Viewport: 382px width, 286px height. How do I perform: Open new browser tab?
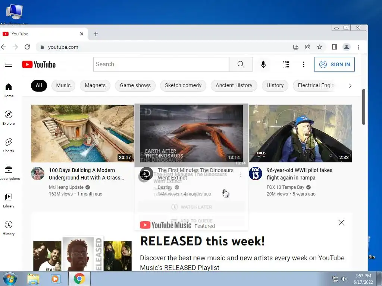click(x=96, y=34)
